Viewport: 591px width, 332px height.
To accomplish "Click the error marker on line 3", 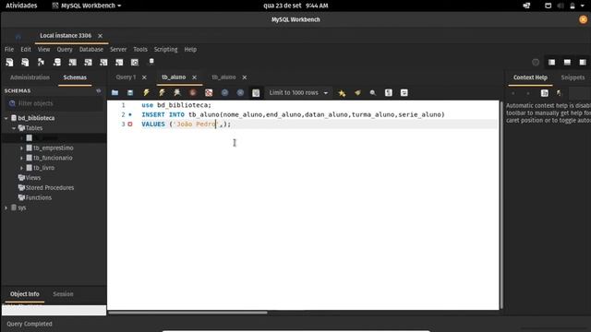I will click(130, 125).
